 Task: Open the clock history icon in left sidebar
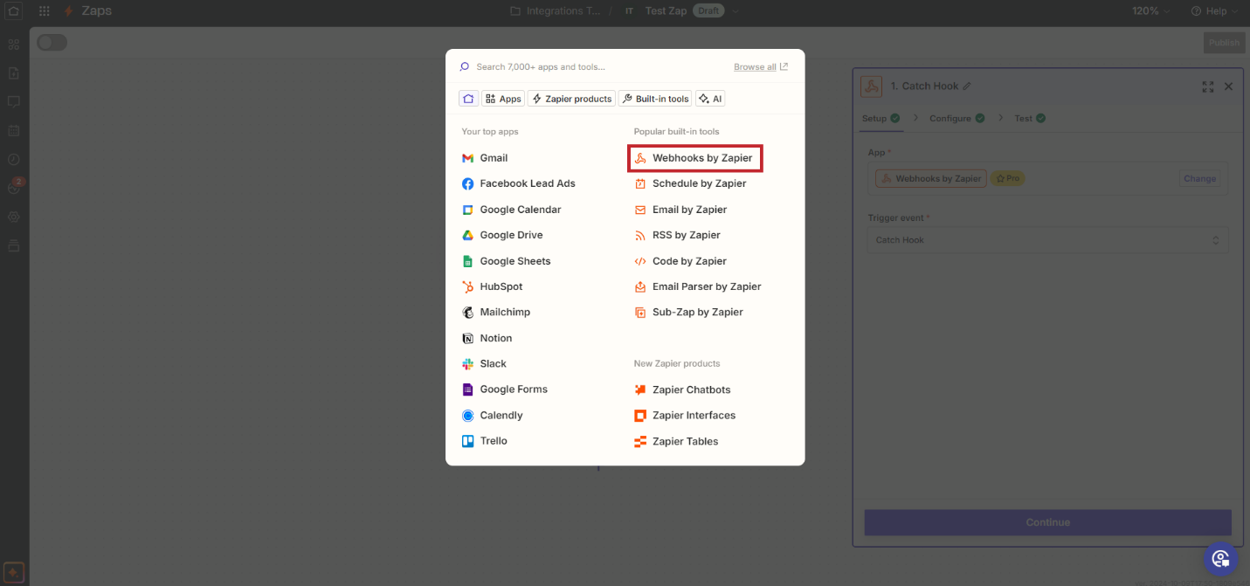click(14, 160)
